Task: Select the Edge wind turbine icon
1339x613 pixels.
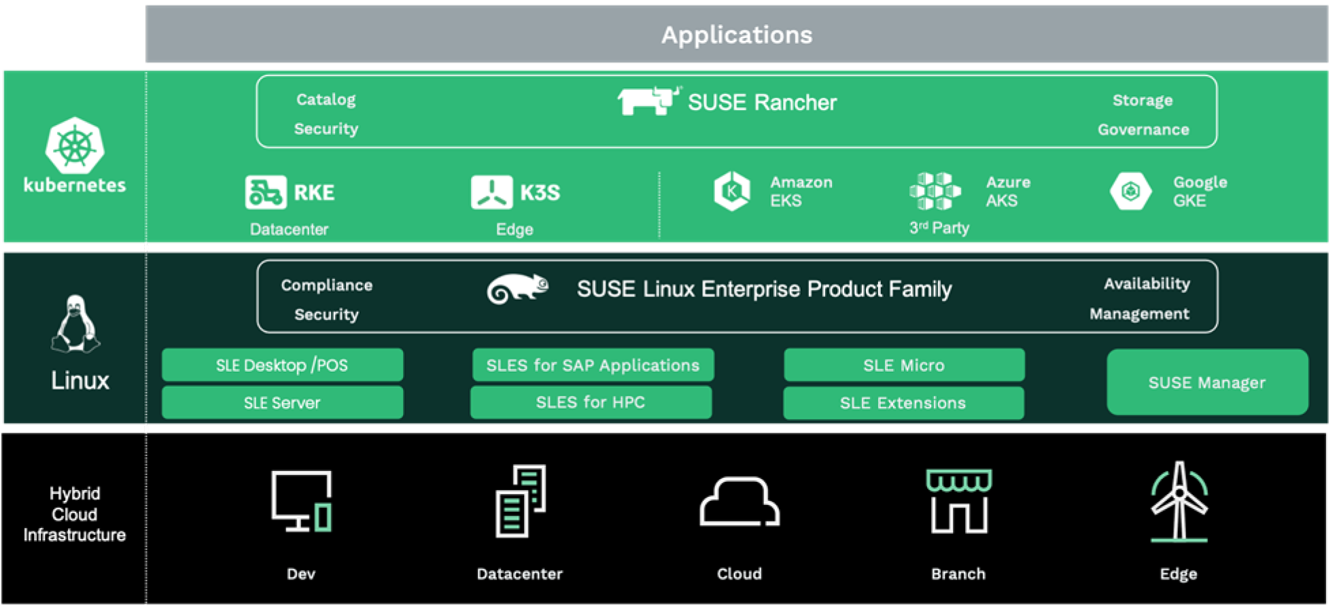Action: (x=1179, y=502)
